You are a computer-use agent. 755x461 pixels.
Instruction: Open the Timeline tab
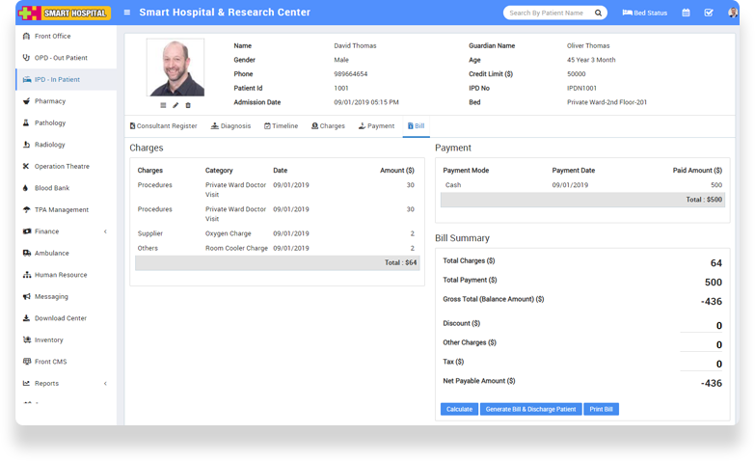pos(281,126)
